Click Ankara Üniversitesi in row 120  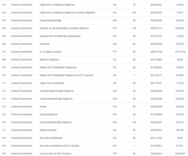[x=21, y=154]
